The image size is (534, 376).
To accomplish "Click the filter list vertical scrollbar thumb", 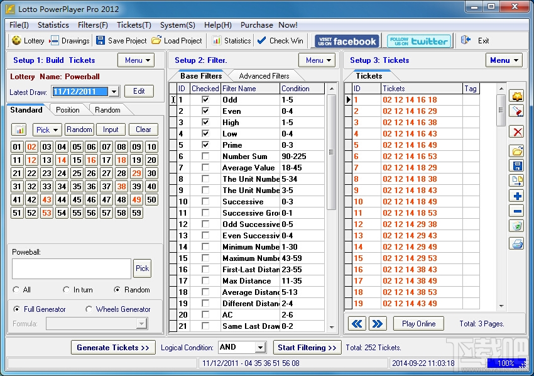I will coord(331,152).
